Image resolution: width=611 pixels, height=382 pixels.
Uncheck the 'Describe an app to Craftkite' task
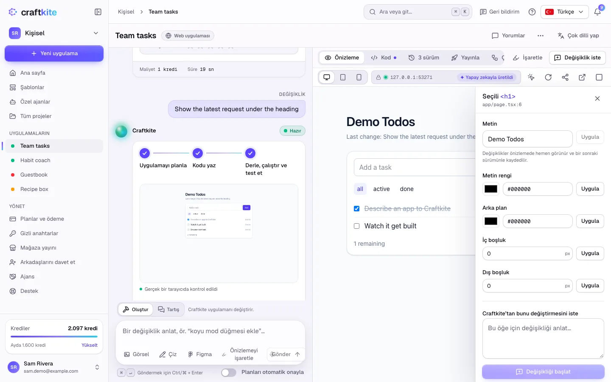[357, 208]
